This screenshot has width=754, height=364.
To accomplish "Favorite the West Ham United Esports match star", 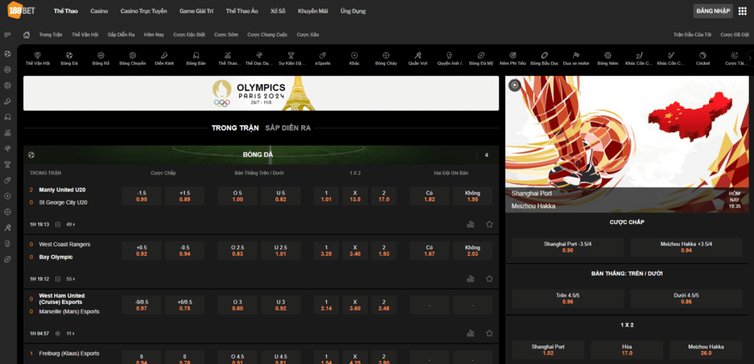I will pyautogui.click(x=490, y=333).
